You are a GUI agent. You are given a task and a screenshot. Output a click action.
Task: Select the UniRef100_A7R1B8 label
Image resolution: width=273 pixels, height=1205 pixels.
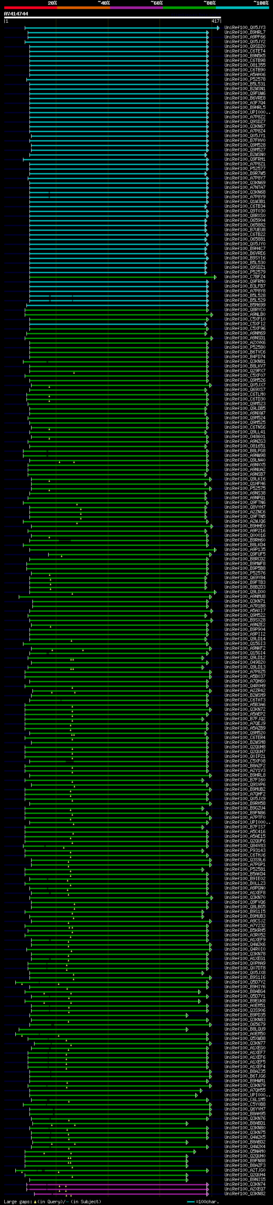(x=244, y=606)
